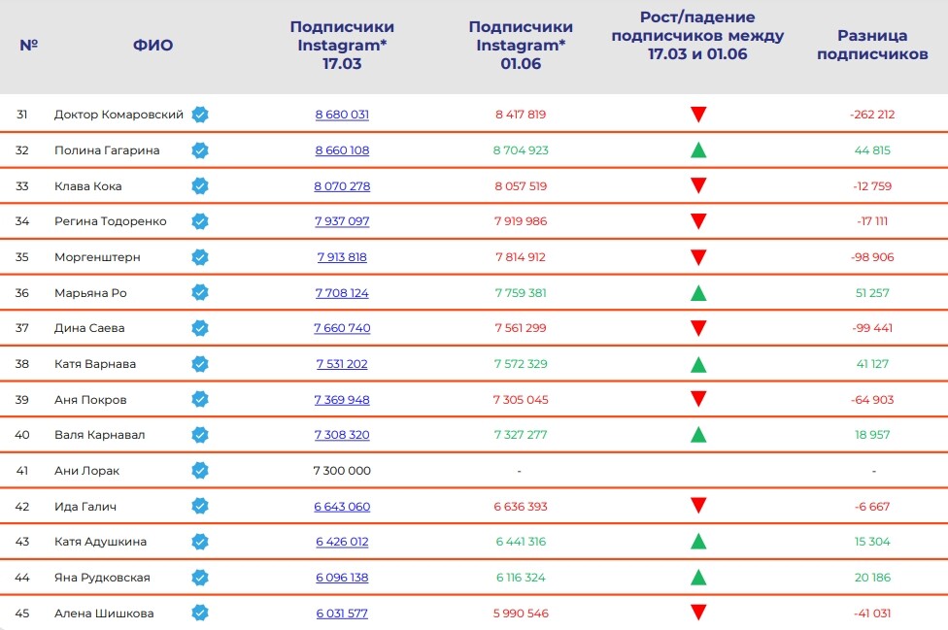Click green up arrow in Катя Варнава row
The image size is (948, 630).
[697, 364]
